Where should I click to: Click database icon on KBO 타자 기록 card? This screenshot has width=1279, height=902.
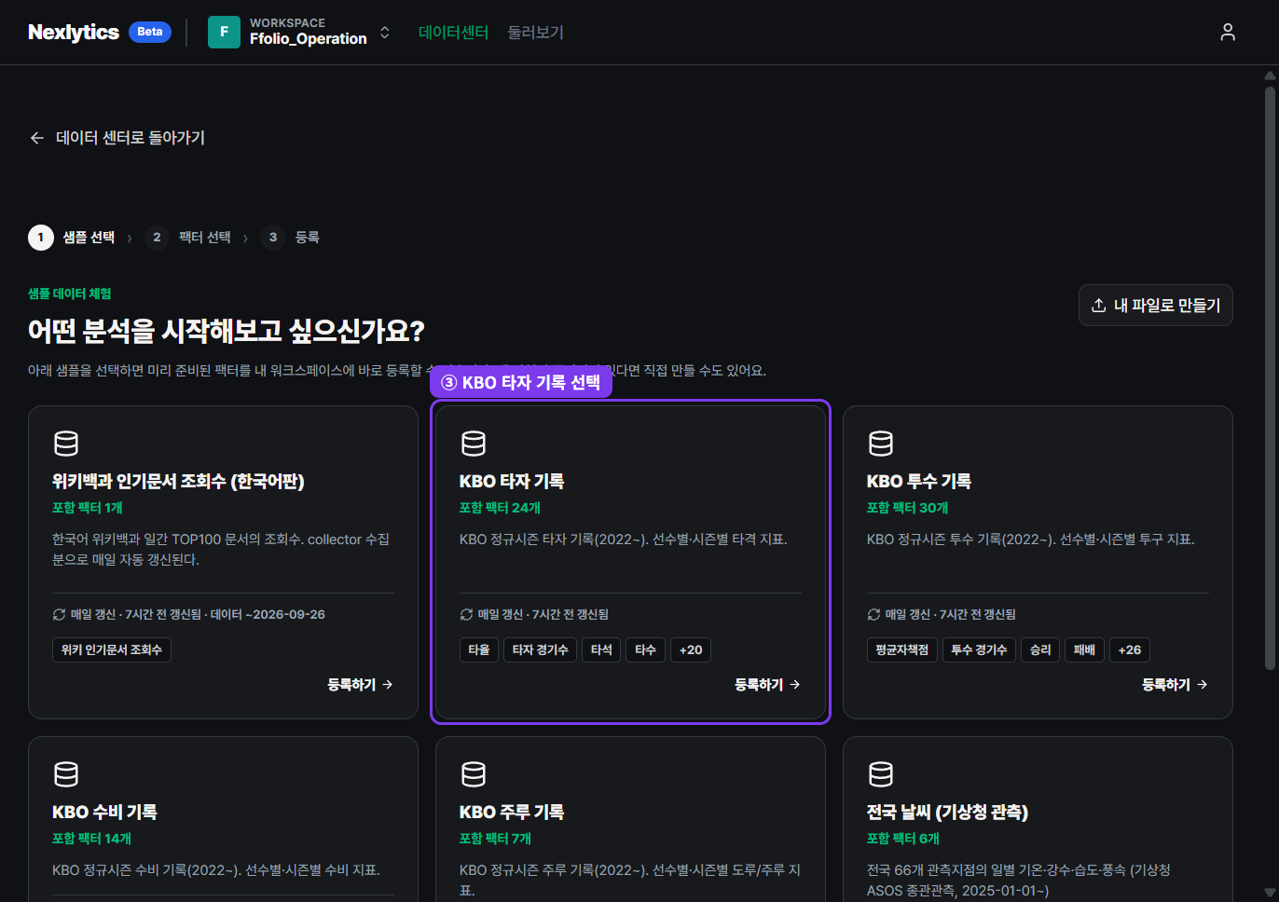point(474,444)
